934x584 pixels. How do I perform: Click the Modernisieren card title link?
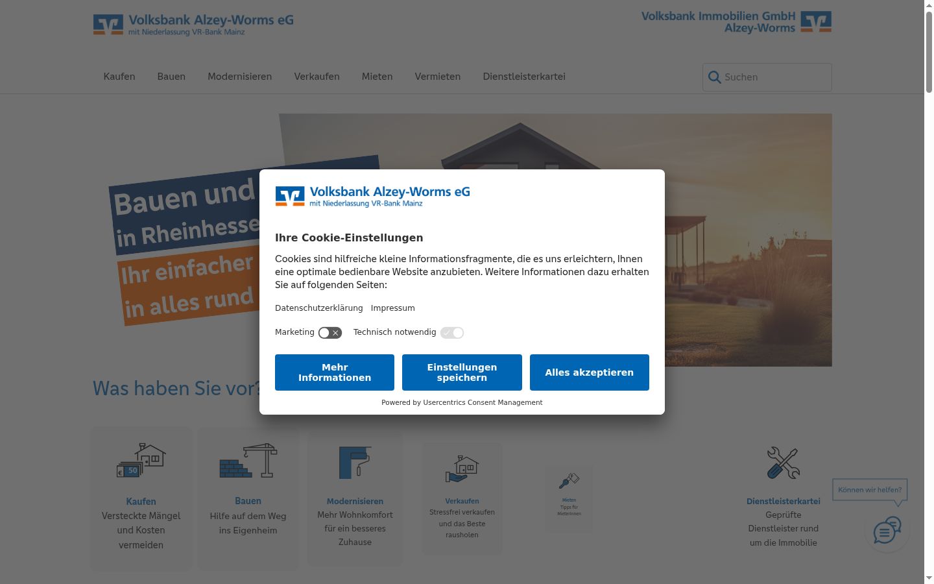(x=355, y=502)
